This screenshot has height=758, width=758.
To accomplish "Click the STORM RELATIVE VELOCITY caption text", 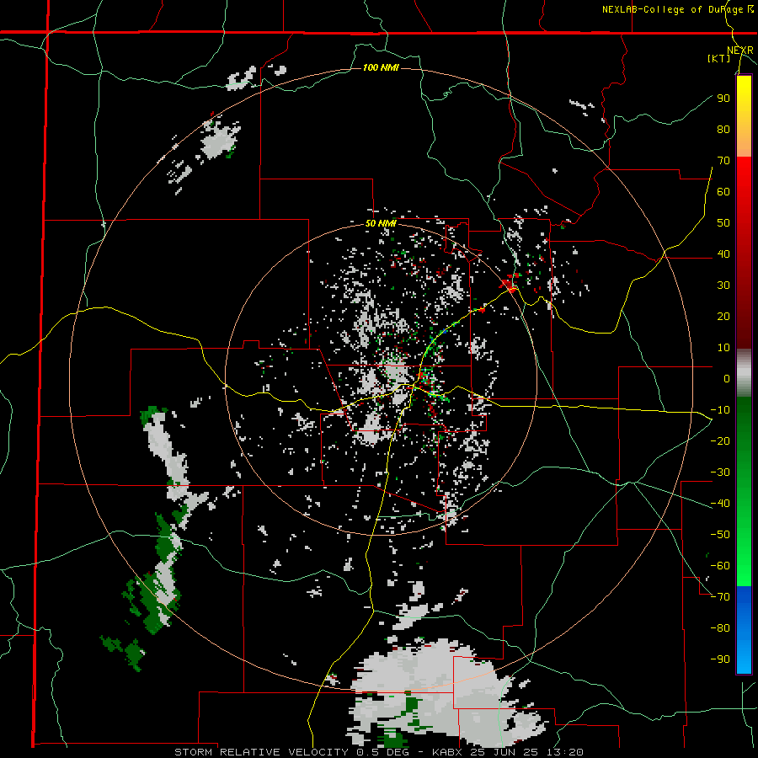I will coord(261,752).
